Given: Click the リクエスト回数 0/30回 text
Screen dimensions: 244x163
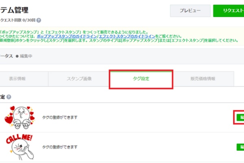Looking at the screenshot, I should (18, 20).
